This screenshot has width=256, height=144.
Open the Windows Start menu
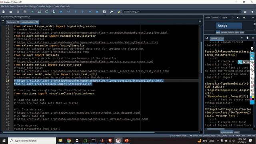[x=4, y=140]
